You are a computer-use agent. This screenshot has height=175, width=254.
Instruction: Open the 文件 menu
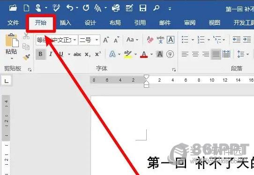pyautogui.click(x=13, y=22)
